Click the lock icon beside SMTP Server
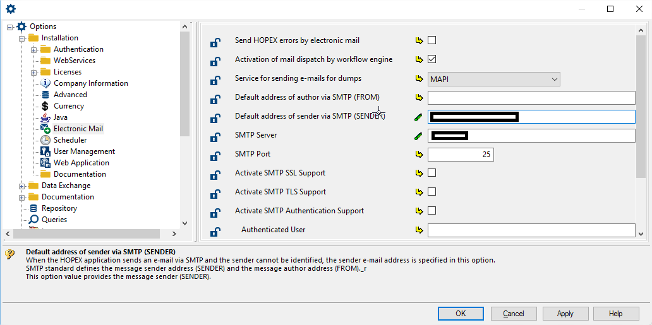The image size is (652, 325). pos(215,137)
